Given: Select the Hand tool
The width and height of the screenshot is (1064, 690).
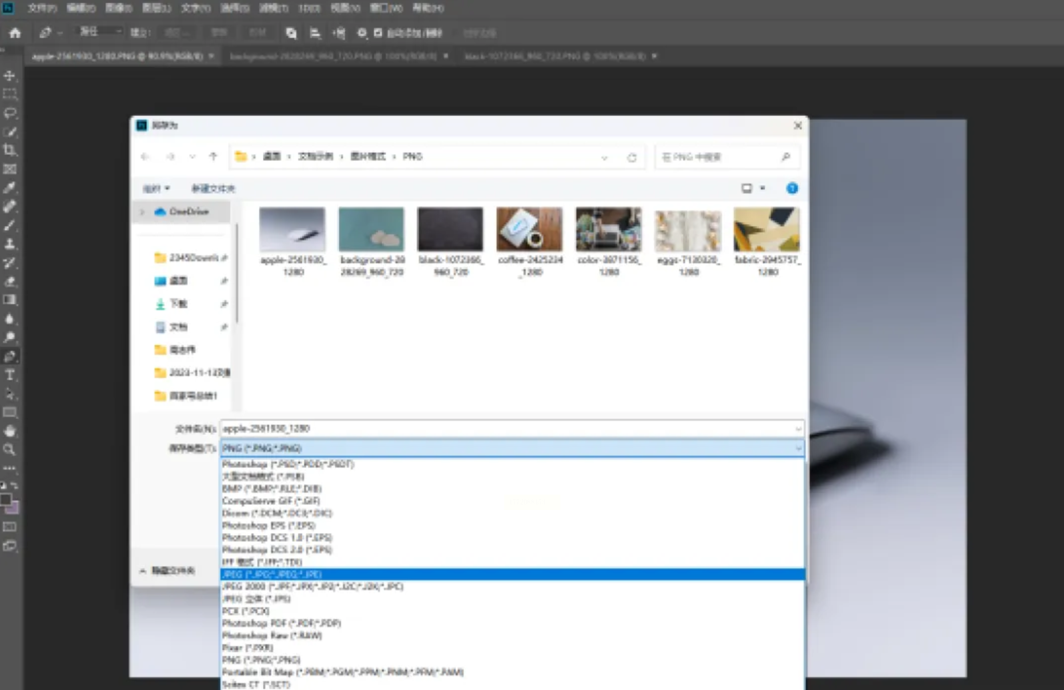Looking at the screenshot, I should pyautogui.click(x=9, y=431).
